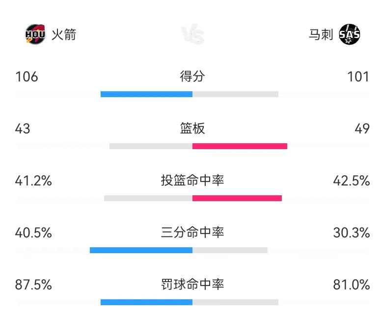
Task: Click the 投篮命中率 stat label
Action: point(192,181)
